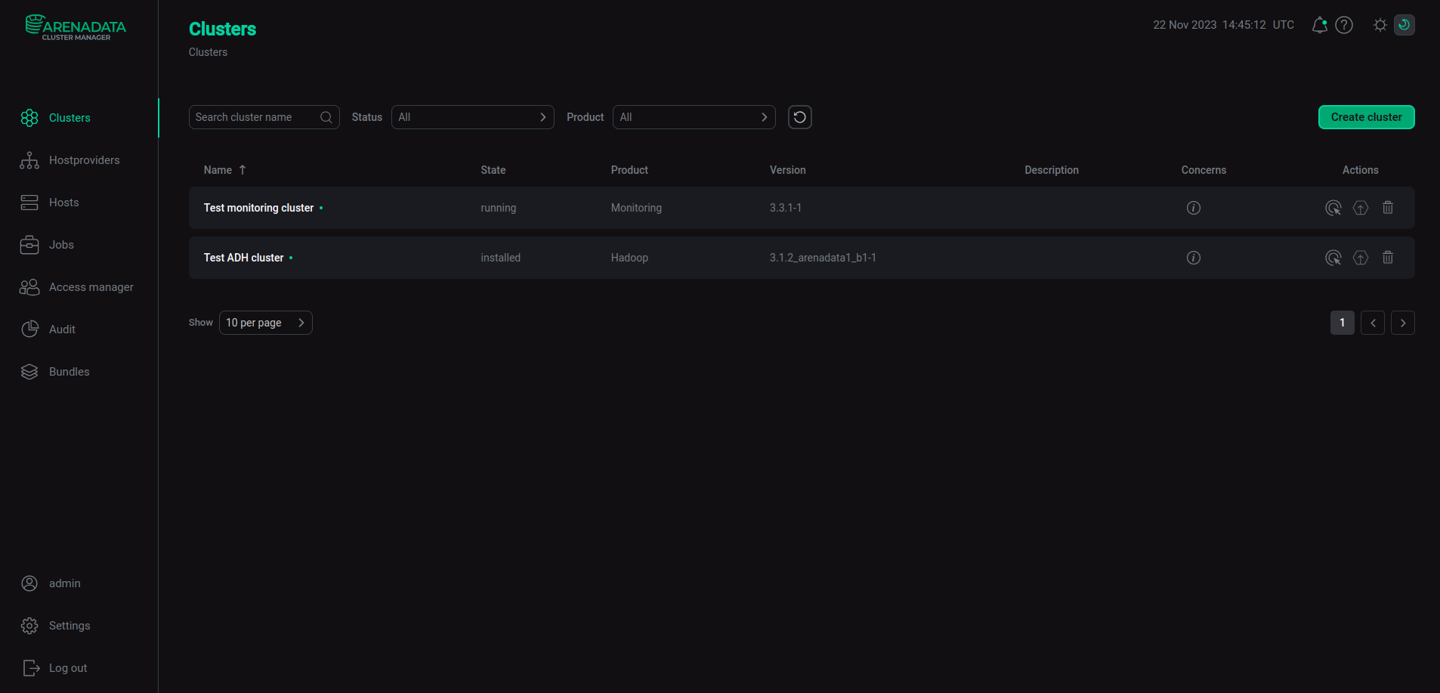The height and width of the screenshot is (693, 1440).
Task: Run action on Test monitoring cluster
Action: 1333,208
